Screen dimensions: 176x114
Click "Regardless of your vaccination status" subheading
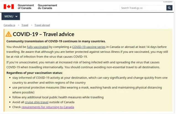35,73
